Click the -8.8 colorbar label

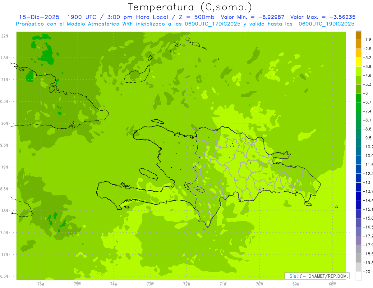click(367, 129)
